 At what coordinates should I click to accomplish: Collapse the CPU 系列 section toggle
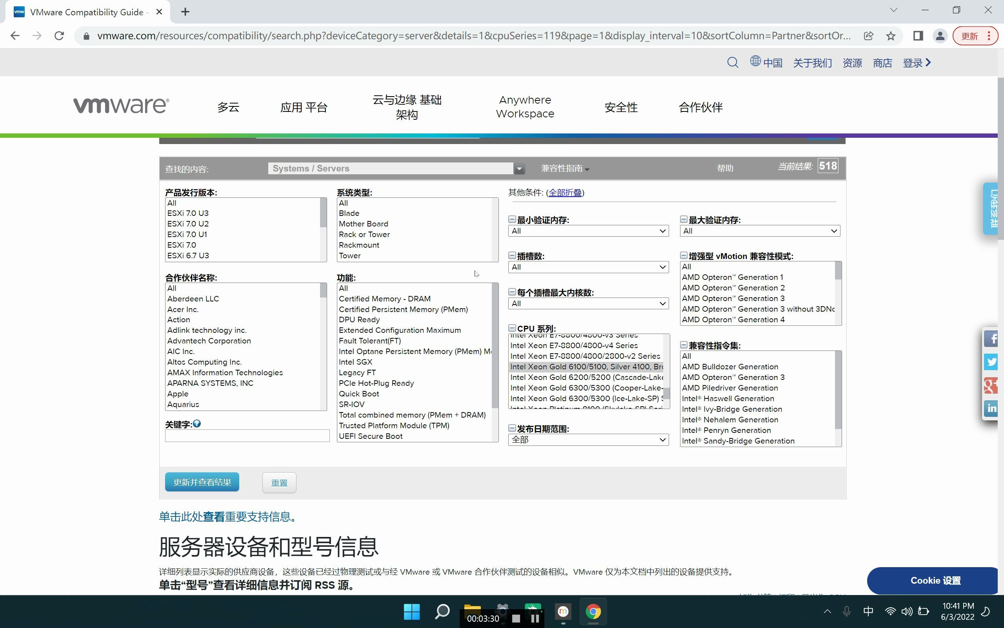[512, 328]
